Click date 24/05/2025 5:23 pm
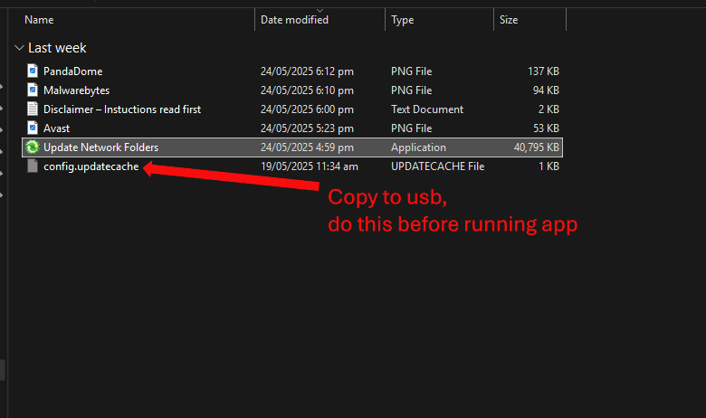Screen dimensions: 706x418 (307, 128)
